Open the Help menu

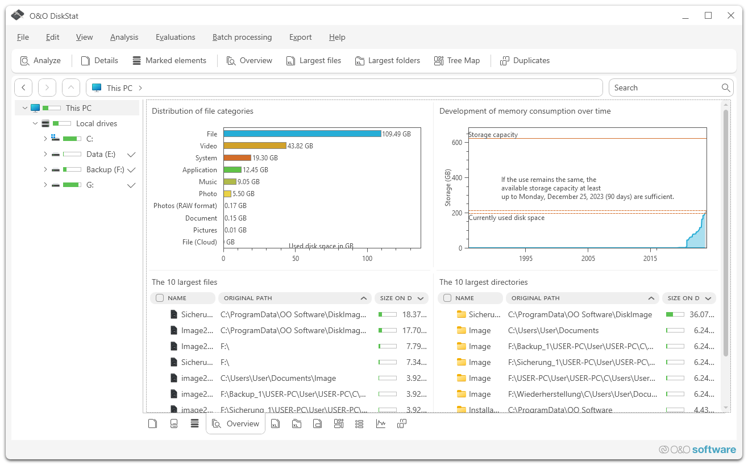pos(337,37)
